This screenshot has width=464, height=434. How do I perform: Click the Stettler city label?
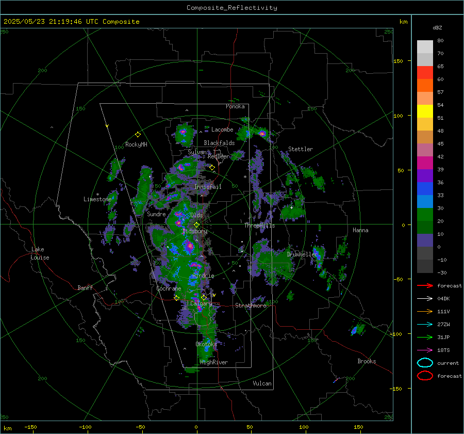[x=301, y=149]
